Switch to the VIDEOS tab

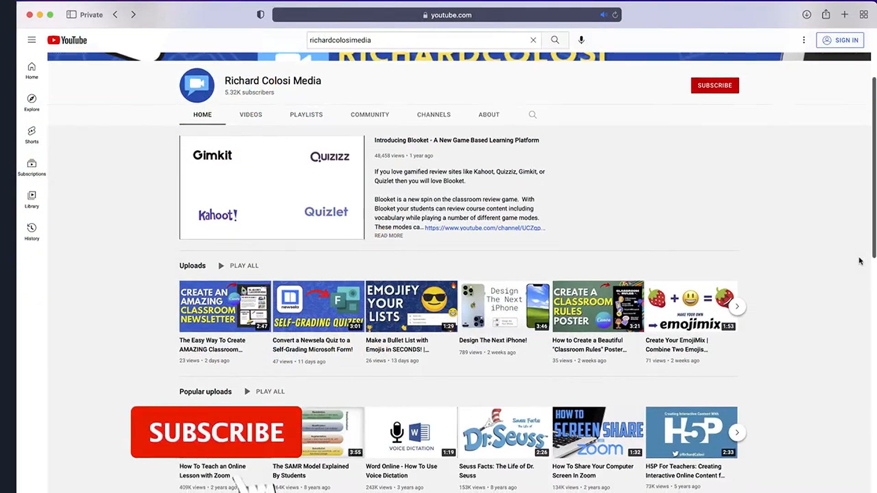pos(251,115)
